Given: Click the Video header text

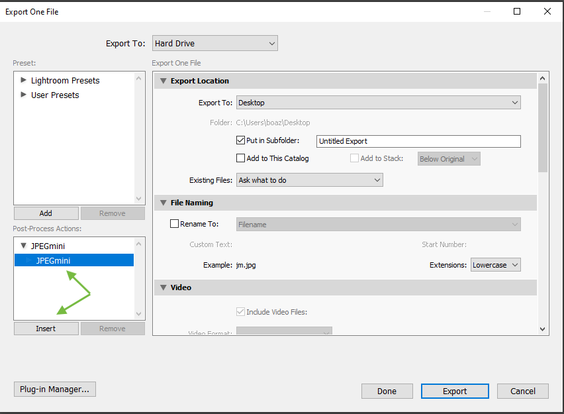Looking at the screenshot, I should pos(181,287).
